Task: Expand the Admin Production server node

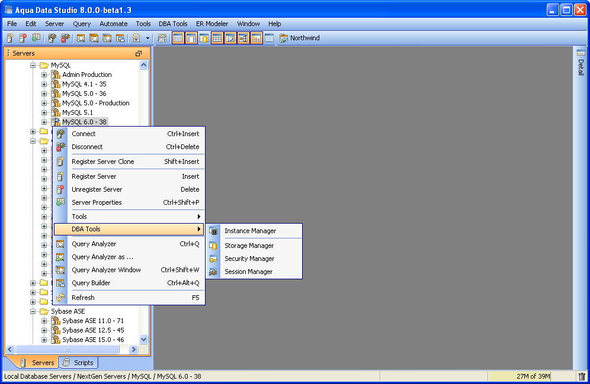Action: tap(44, 75)
